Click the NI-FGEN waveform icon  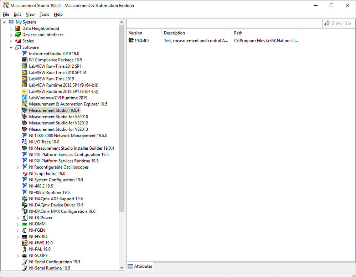(x=25, y=230)
